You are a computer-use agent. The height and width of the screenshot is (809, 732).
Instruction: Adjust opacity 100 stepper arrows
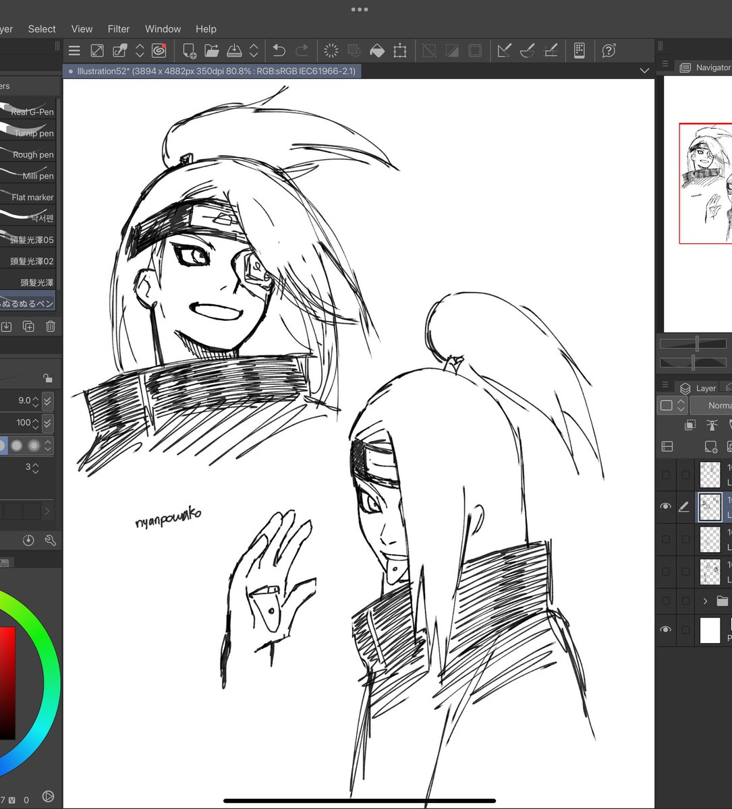[36, 423]
